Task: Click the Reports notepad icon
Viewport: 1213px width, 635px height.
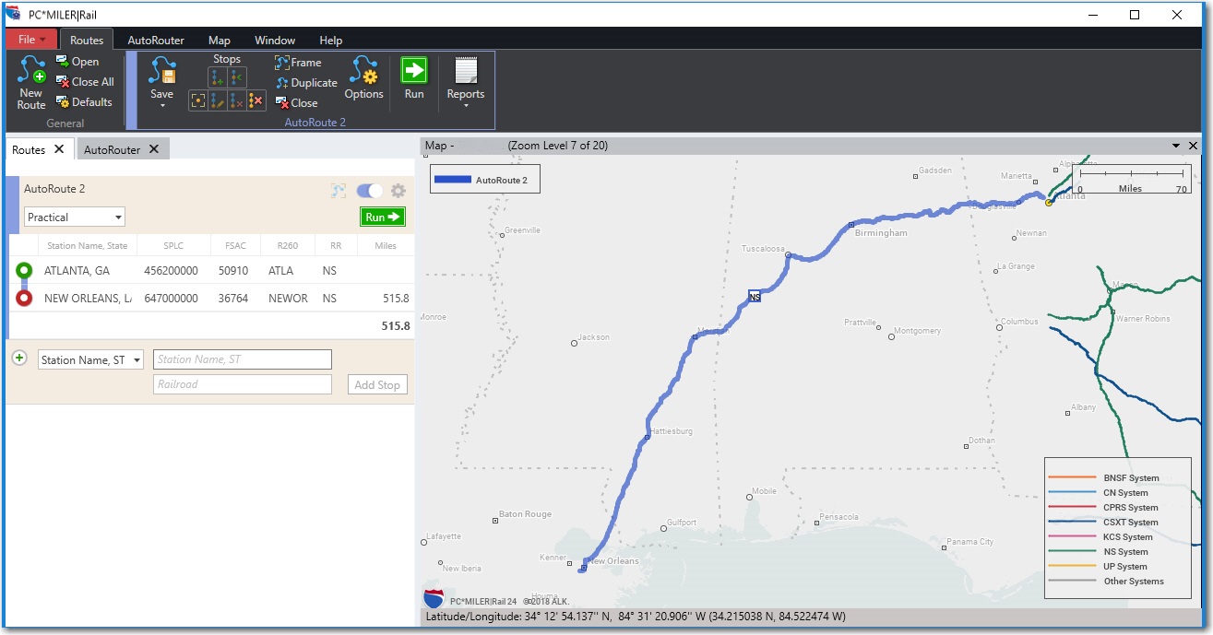Action: (466, 71)
